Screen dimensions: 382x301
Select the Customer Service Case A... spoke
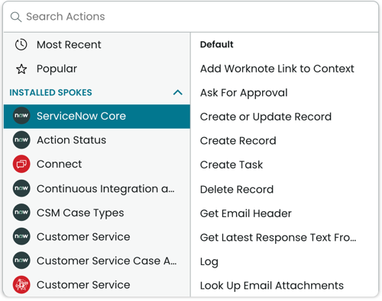coord(97,261)
